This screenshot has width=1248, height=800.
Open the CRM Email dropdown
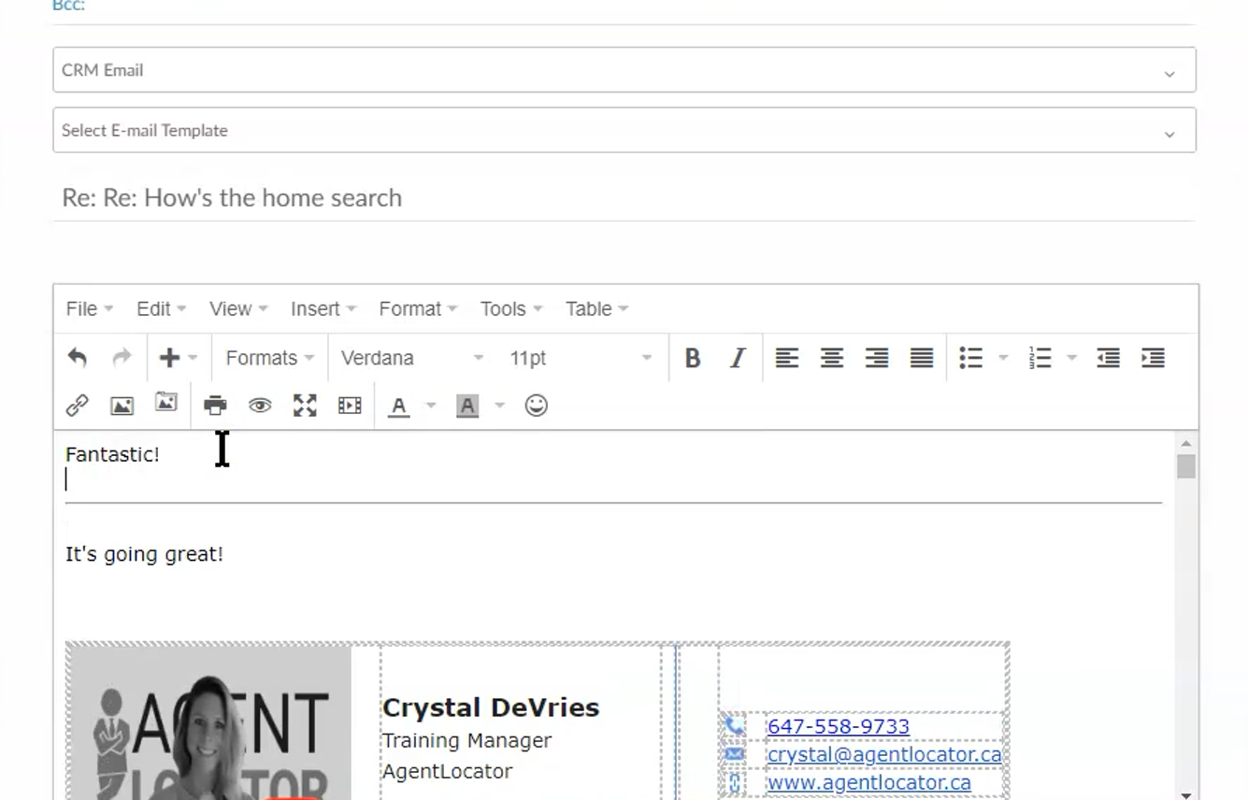[624, 70]
